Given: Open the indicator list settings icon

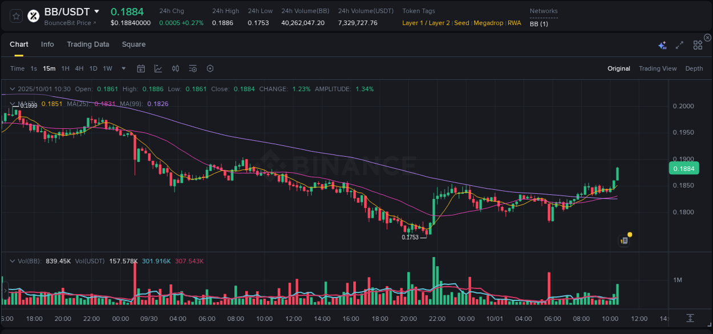Looking at the screenshot, I should pyautogui.click(x=193, y=68).
